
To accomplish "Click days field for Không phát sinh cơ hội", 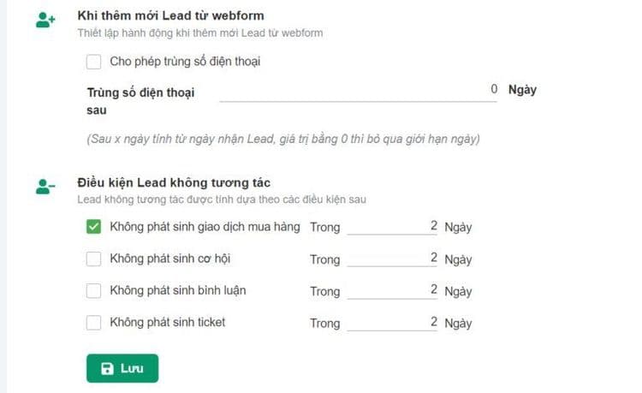I will click(x=392, y=259).
